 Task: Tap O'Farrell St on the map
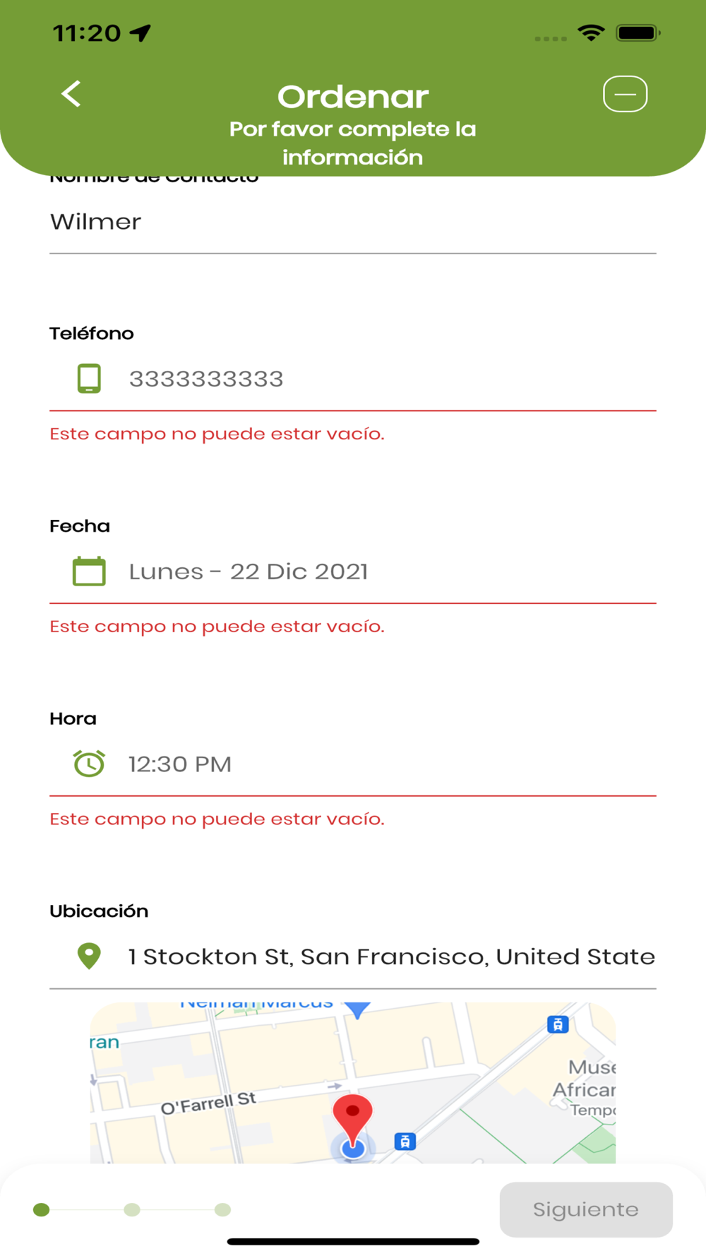pyautogui.click(x=208, y=1103)
